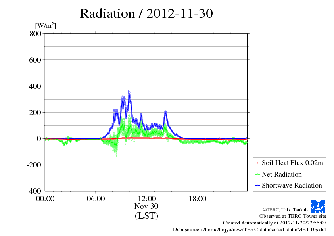The height and width of the screenshot is (236, 334).
Task: Click the highest blue shortwave peak near 10:00
Action: [129, 92]
